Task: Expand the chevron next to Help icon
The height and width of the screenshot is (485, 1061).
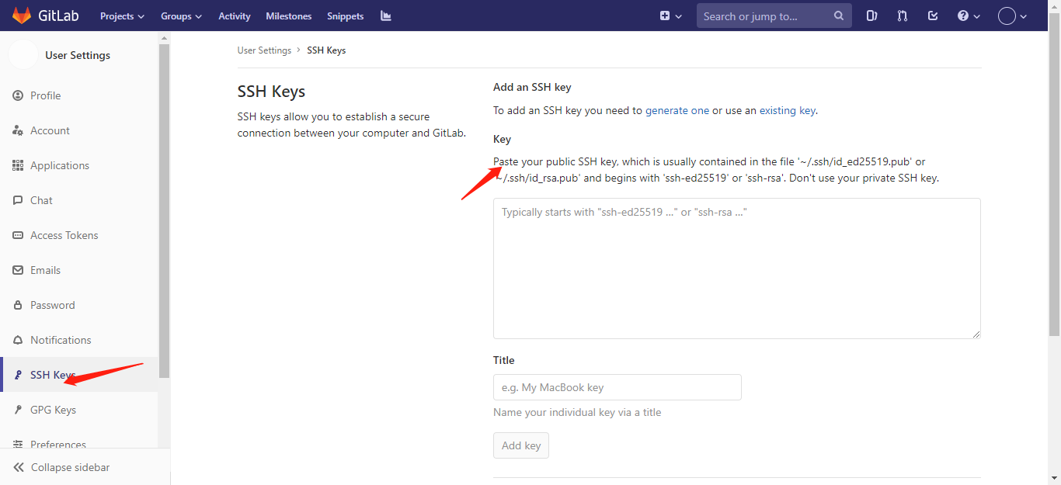Action: [977, 16]
